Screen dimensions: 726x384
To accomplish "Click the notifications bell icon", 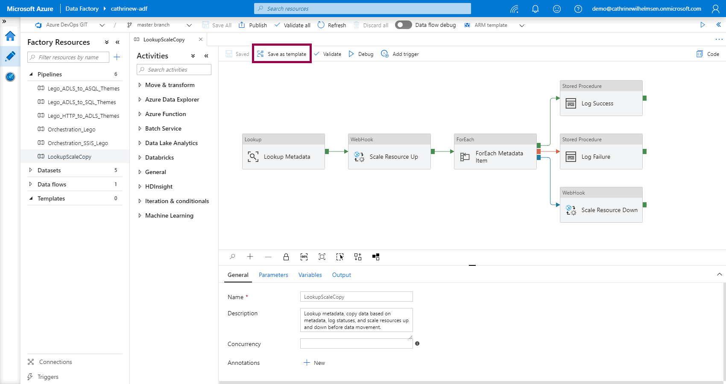I will pos(535,9).
